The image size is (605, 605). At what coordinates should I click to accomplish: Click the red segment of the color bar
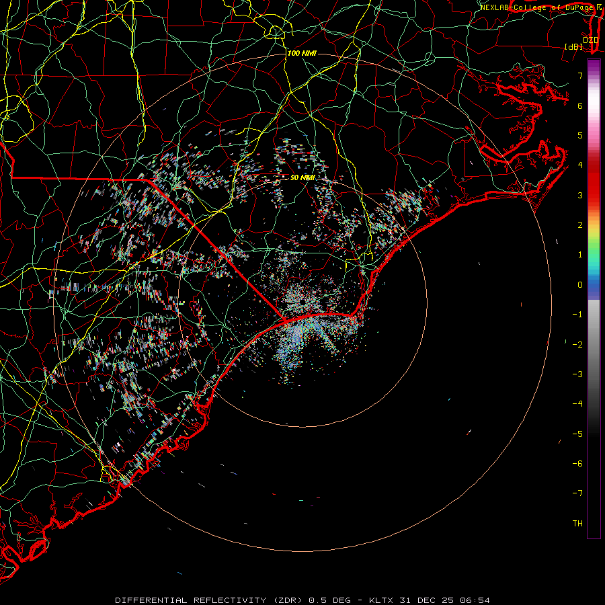pos(594,182)
